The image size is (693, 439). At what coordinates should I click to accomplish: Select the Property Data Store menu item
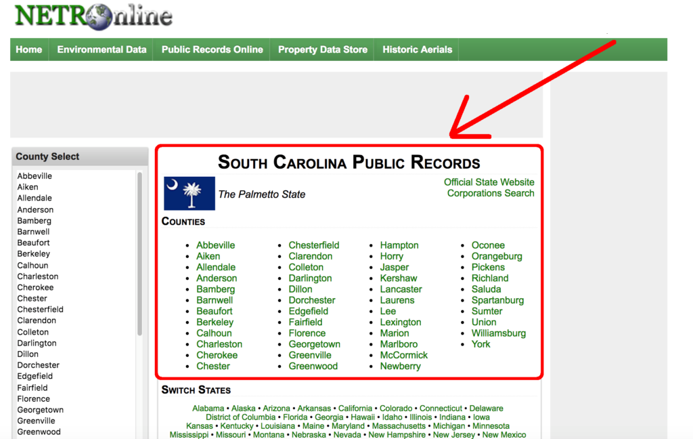[322, 49]
